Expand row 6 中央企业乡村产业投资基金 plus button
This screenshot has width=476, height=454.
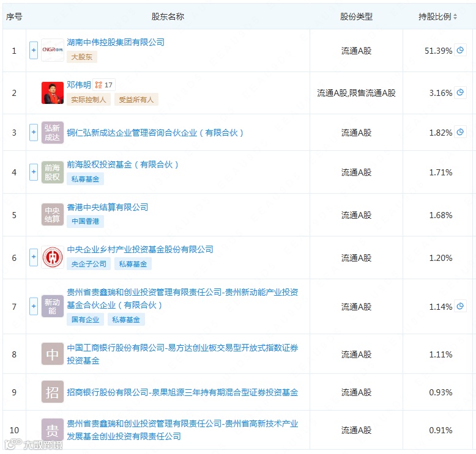[x=34, y=257]
